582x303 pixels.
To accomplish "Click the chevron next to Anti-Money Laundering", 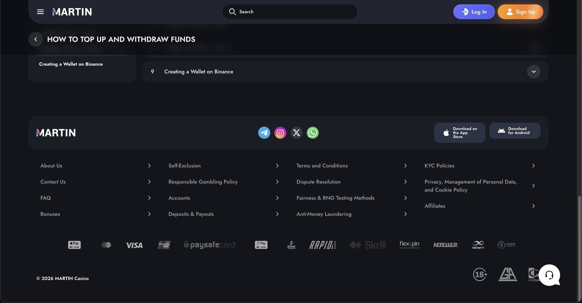I will [x=405, y=214].
